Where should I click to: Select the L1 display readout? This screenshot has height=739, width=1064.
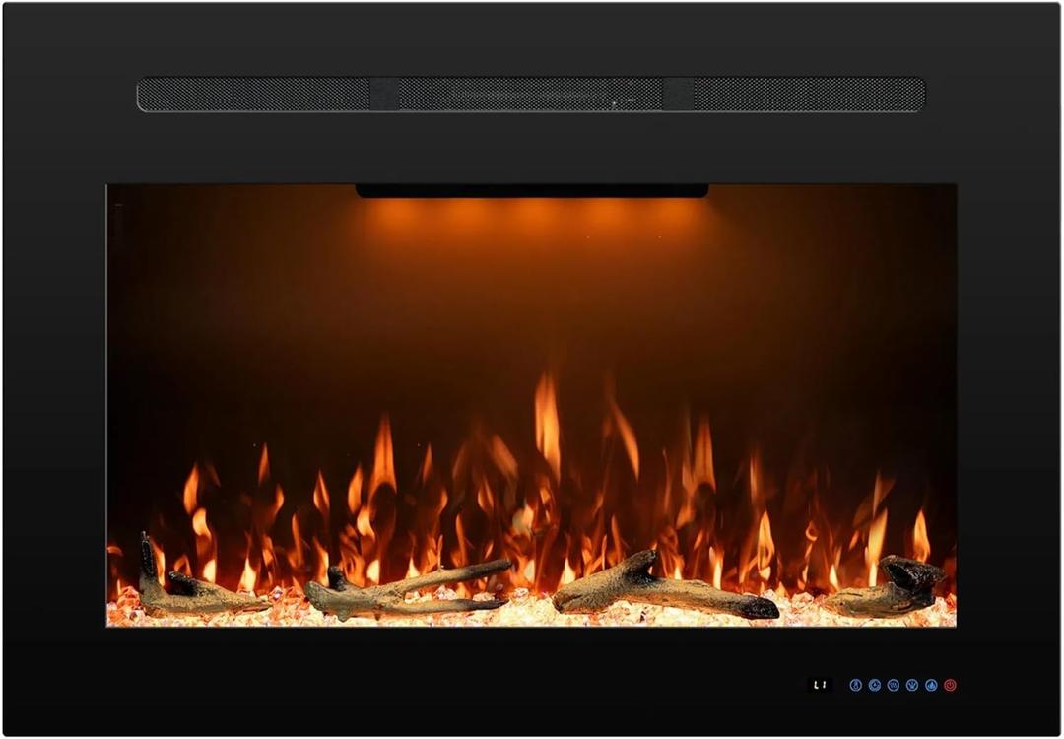(821, 683)
